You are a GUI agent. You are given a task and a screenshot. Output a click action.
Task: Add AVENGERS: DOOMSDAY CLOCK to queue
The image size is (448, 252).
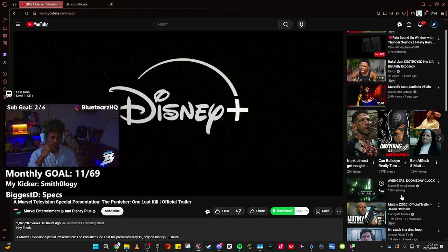click(381, 191)
